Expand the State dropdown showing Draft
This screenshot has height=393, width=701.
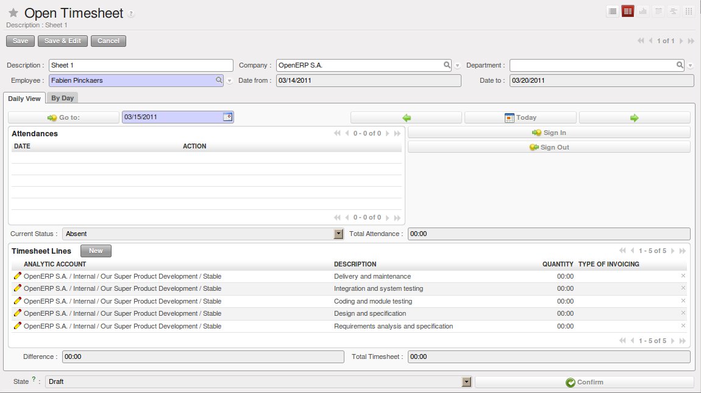pos(467,382)
